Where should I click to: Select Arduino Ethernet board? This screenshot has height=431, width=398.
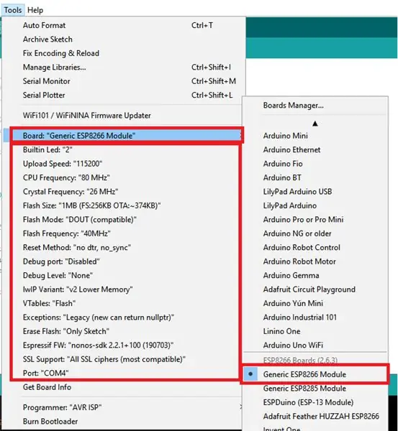tap(315, 150)
